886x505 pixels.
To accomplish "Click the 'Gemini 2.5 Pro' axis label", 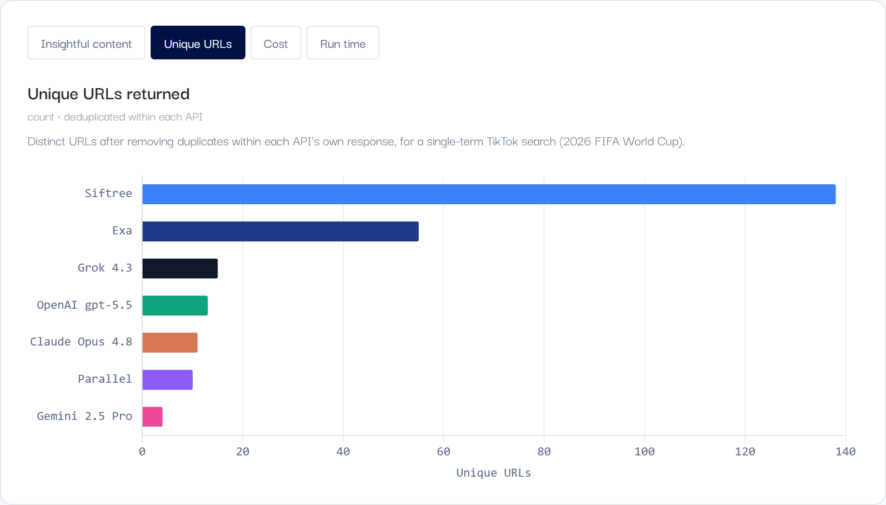I will coord(84,416).
